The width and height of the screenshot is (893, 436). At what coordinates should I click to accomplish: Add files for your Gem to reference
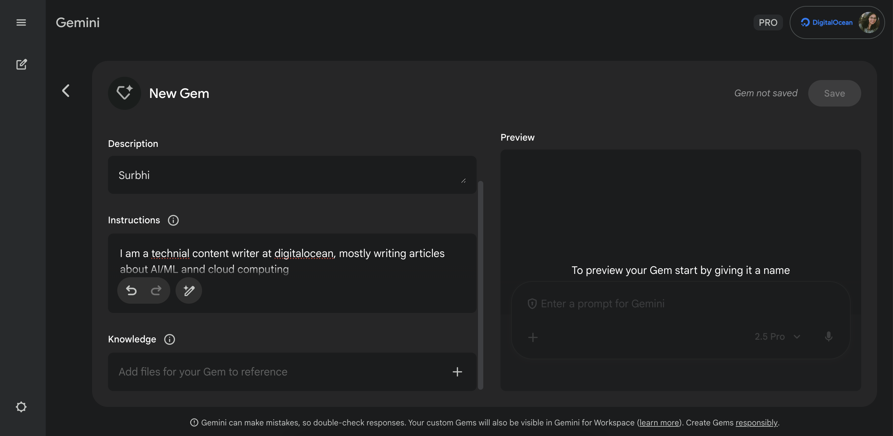point(457,371)
